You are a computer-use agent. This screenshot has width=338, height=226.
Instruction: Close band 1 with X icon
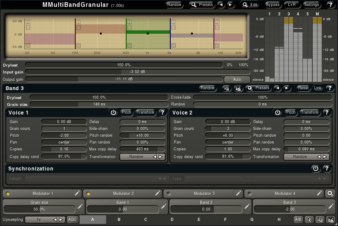point(28,45)
